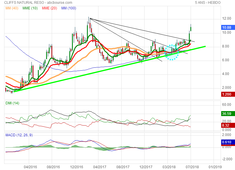This screenshot has width=235, height=170.
Task: Click the 5 ANS - HEBDO period label
Action: point(208,3)
